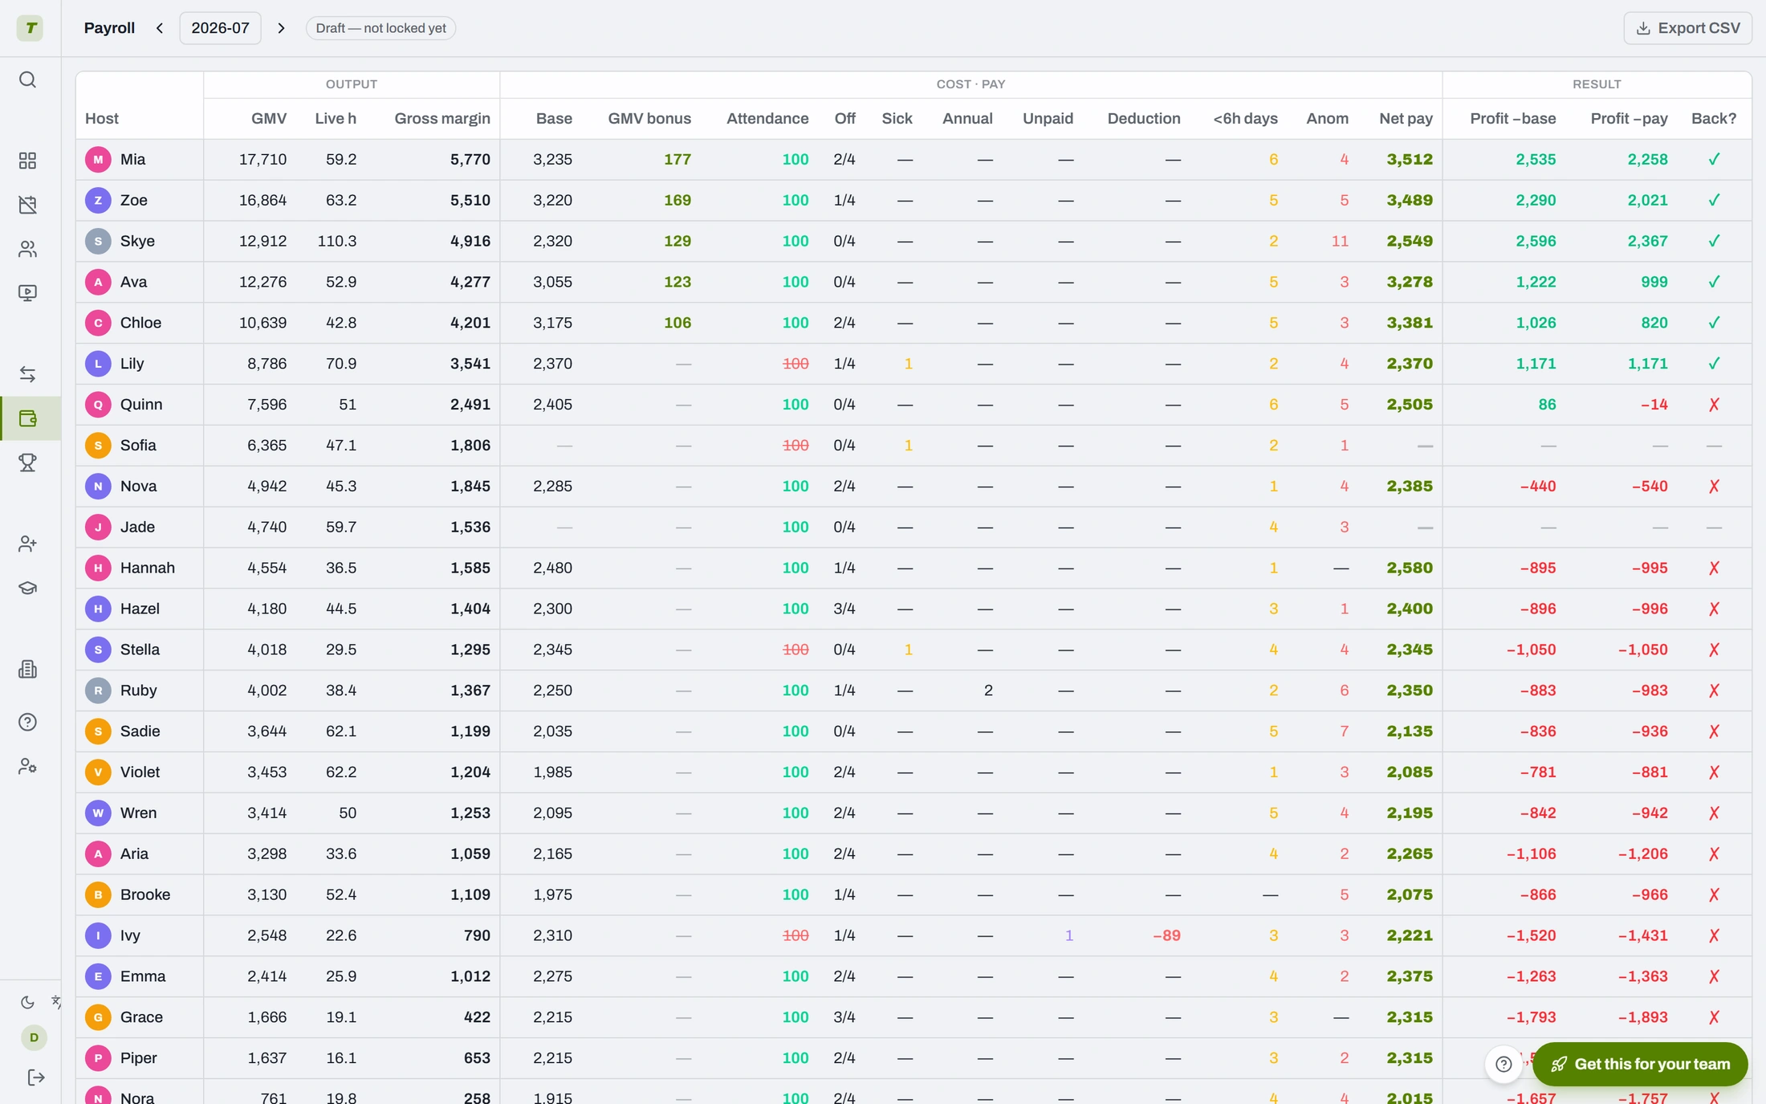The height and width of the screenshot is (1104, 1766).
Task: Toggle dark mode moon icon
Action: point(27,1001)
